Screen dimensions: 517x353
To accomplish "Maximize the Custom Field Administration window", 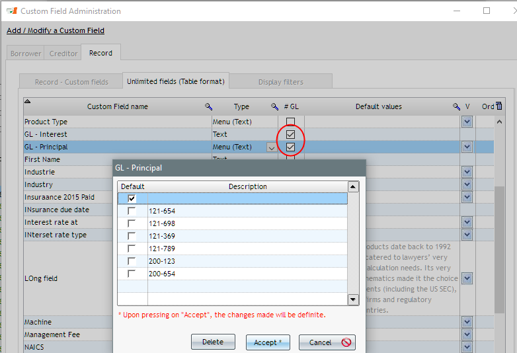I will tap(487, 11).
